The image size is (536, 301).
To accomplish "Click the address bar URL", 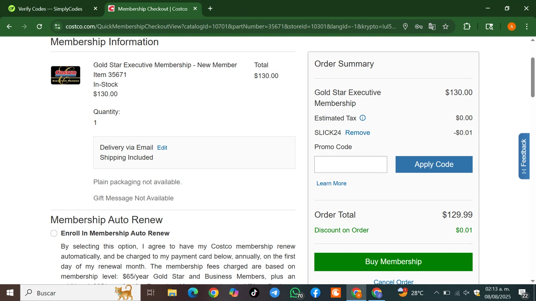I will coord(230,26).
